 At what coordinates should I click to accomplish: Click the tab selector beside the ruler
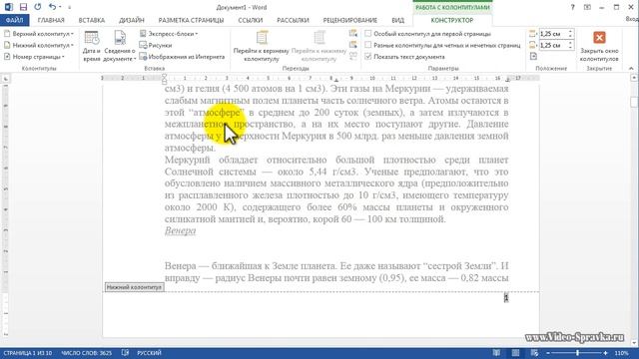[x=5, y=78]
